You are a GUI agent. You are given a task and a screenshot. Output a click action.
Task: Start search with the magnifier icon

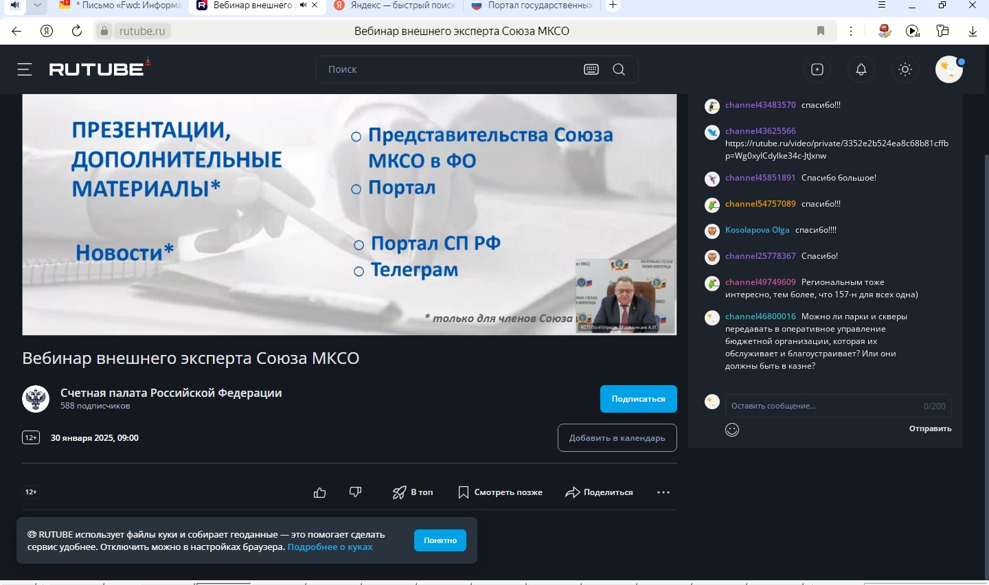[619, 69]
